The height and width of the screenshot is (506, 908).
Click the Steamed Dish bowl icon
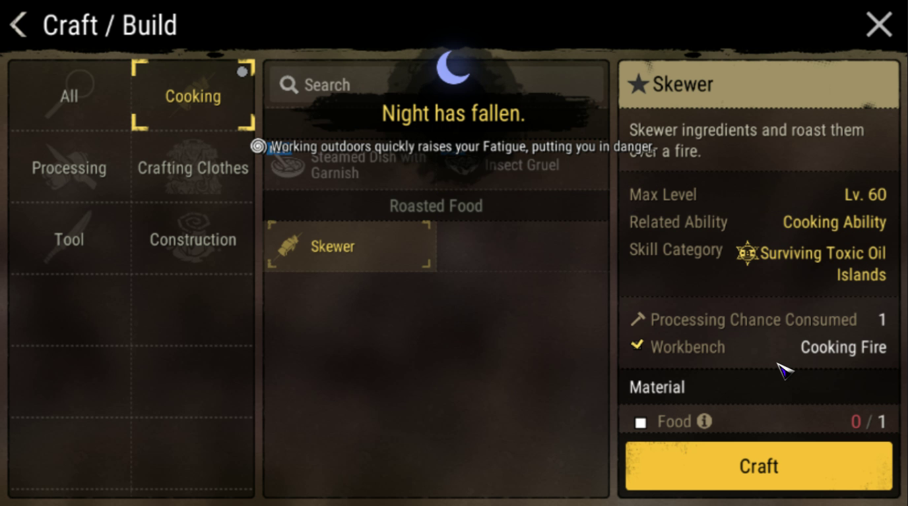point(288,165)
